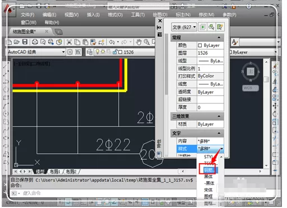The image size is (287, 208).
Task: Toggle the layer lock icon
Action: coord(115,52)
